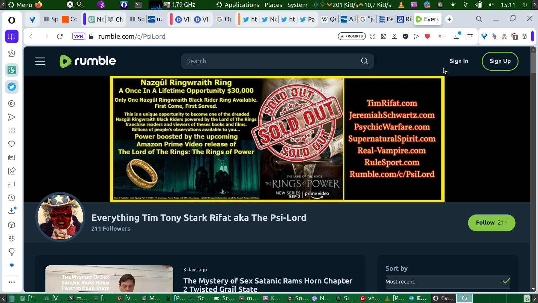Click the '211 Followers' text

[111, 229]
